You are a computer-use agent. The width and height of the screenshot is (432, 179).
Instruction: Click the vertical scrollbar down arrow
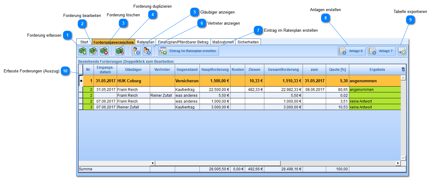pyautogui.click(x=403, y=158)
